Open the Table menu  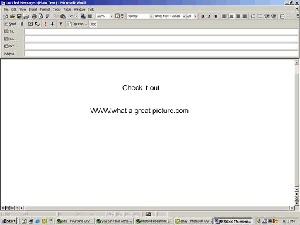click(x=67, y=9)
